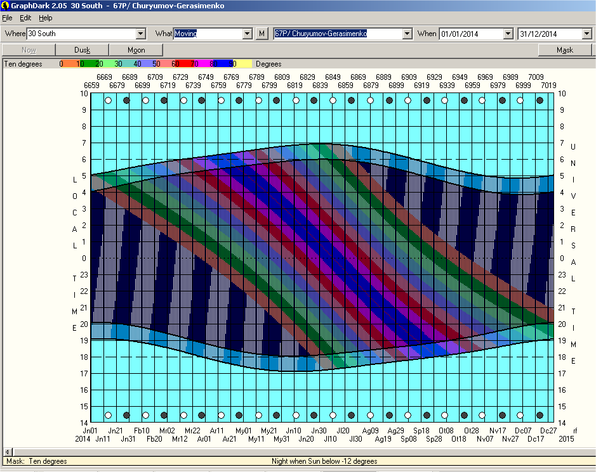Click the Mask button
This screenshot has height=472, width=596.
564,50
